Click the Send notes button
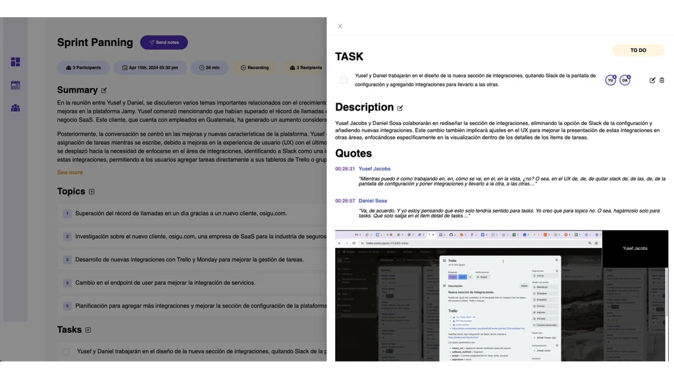The width and height of the screenshot is (674, 379). 164,42
